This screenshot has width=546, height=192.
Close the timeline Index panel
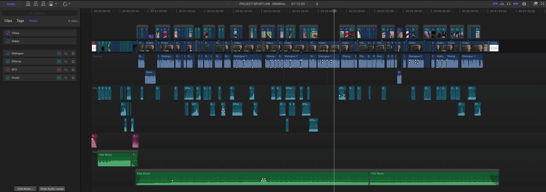click(11, 4)
